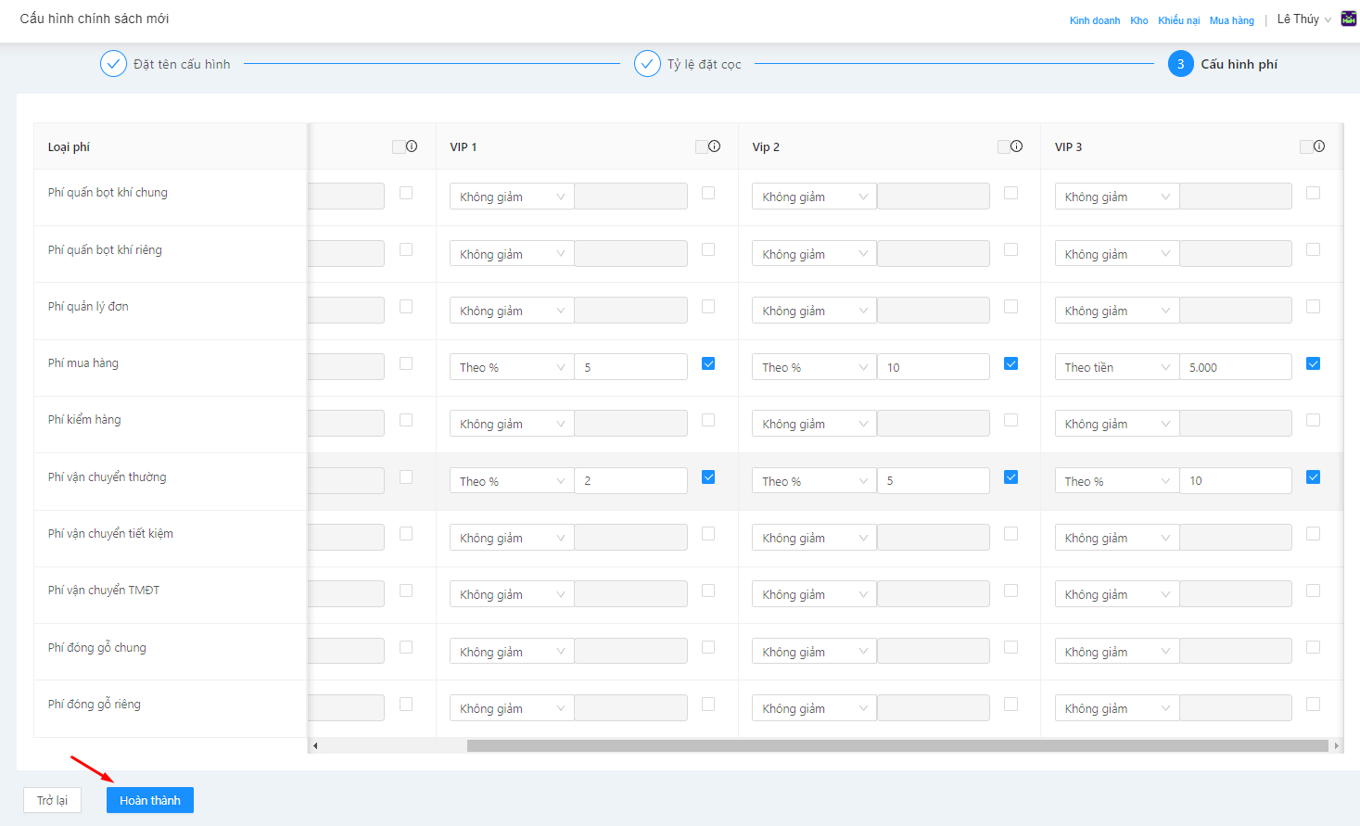Screen dimensions: 1360x826
Task: Click the horizontal scrollbar thumb under the table
Action: [897, 745]
